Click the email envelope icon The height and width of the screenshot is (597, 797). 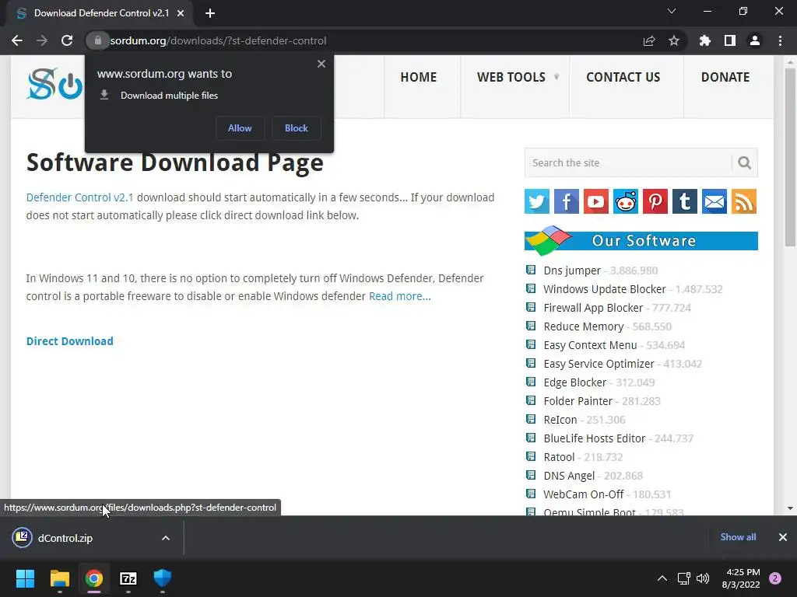(714, 201)
